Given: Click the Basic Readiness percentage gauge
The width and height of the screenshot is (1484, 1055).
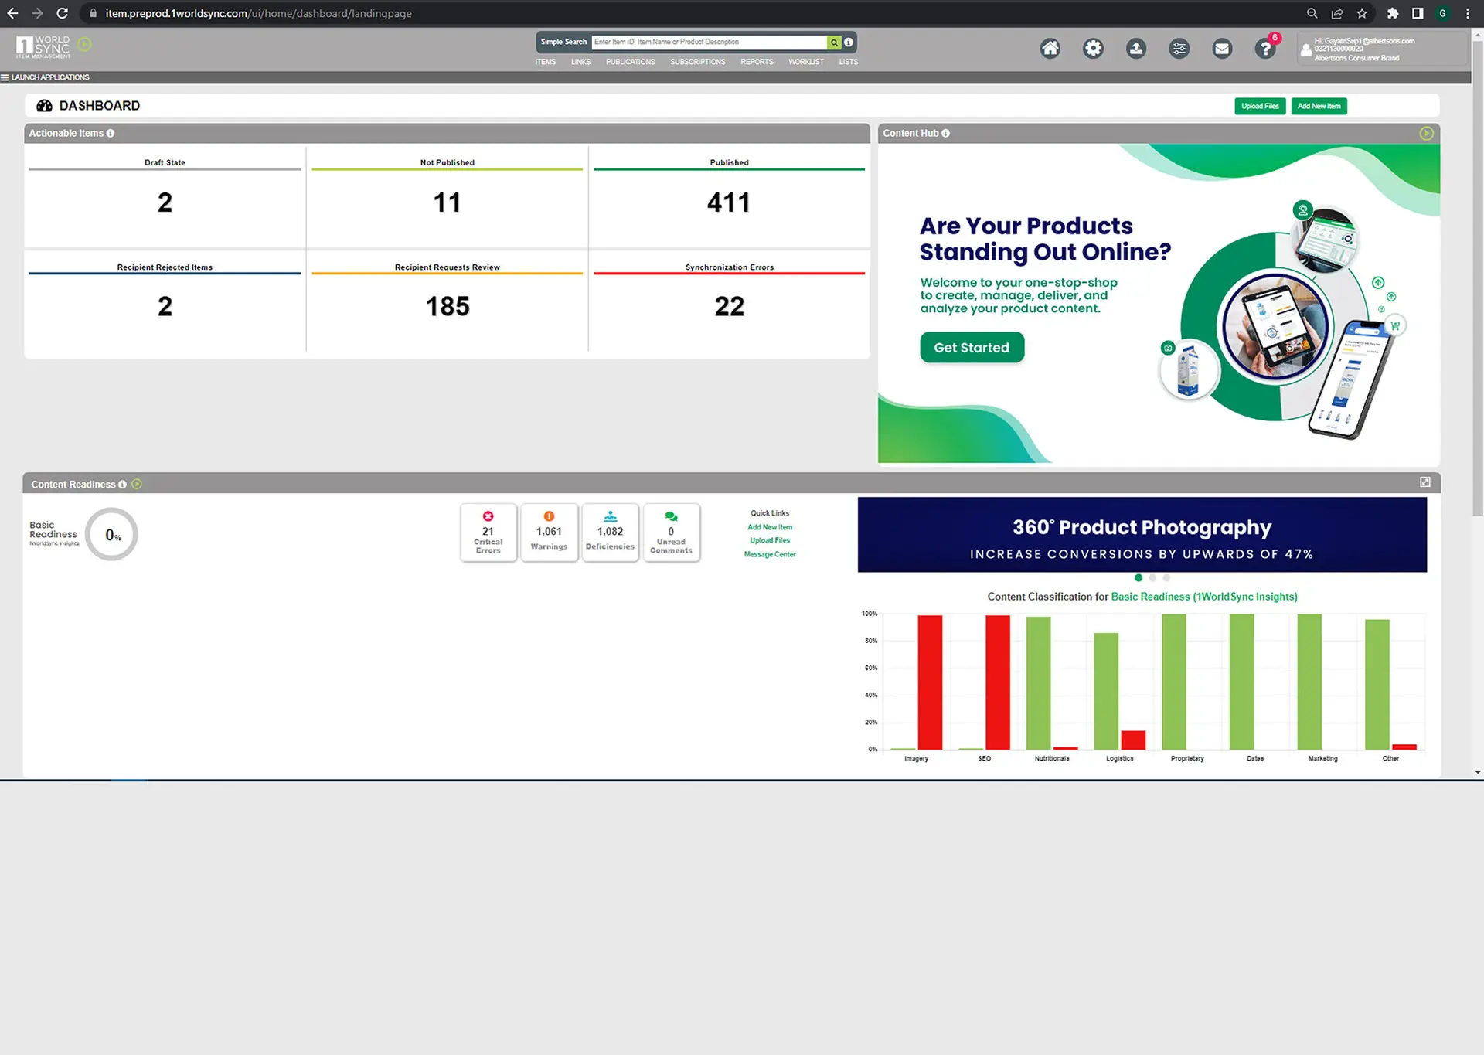Looking at the screenshot, I should pos(111,533).
